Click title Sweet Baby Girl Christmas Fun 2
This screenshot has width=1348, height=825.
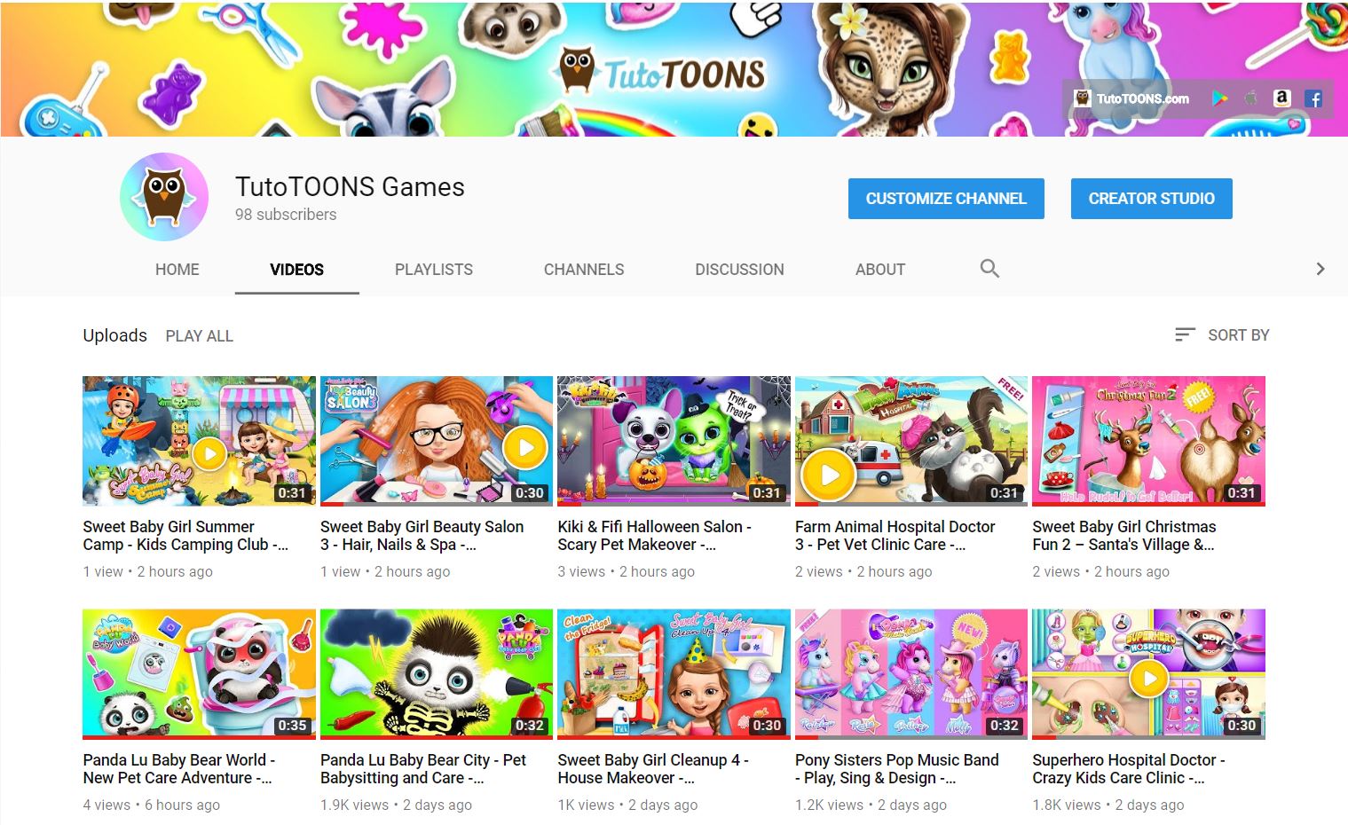click(x=1124, y=536)
